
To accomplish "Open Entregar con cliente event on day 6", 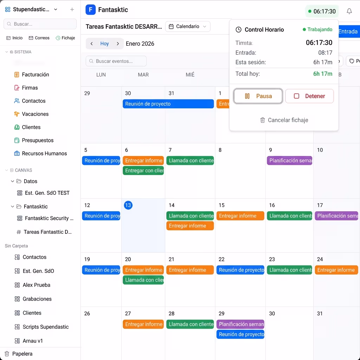I will (x=143, y=171).
